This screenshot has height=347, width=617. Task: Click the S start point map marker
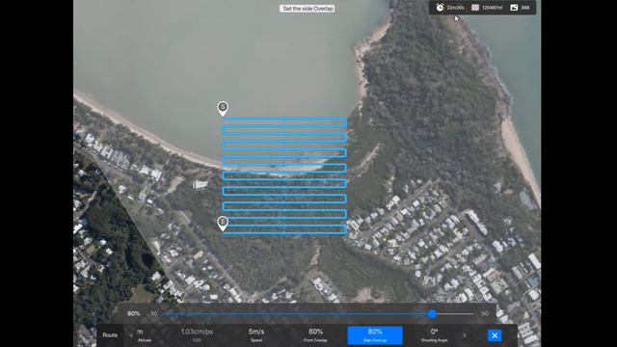tap(223, 109)
